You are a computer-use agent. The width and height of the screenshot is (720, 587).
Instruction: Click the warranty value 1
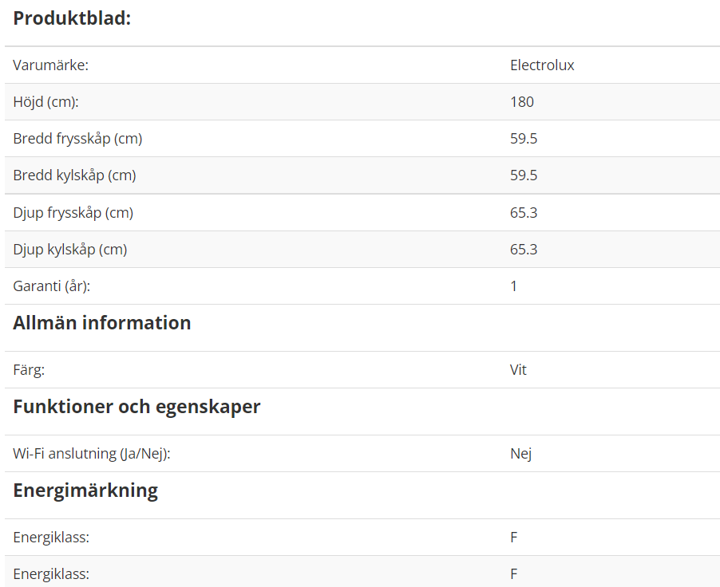(x=514, y=286)
